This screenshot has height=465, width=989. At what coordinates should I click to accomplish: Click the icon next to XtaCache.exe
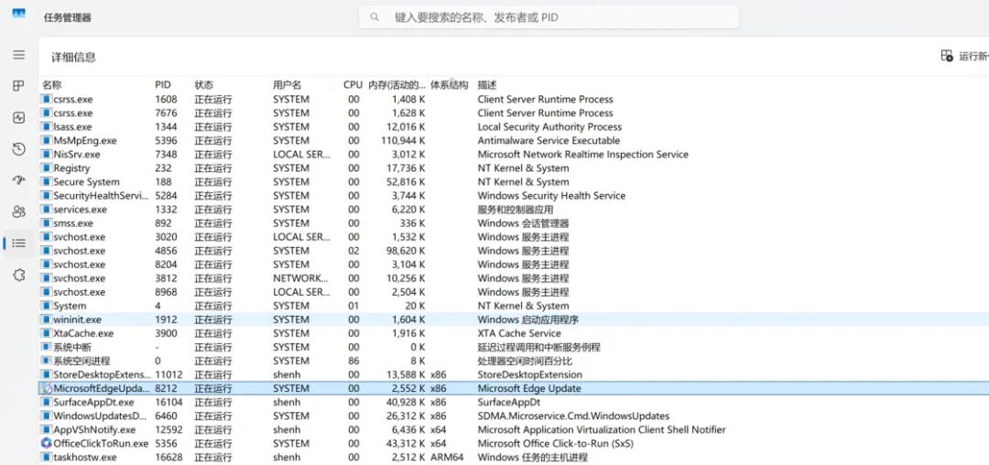(46, 333)
